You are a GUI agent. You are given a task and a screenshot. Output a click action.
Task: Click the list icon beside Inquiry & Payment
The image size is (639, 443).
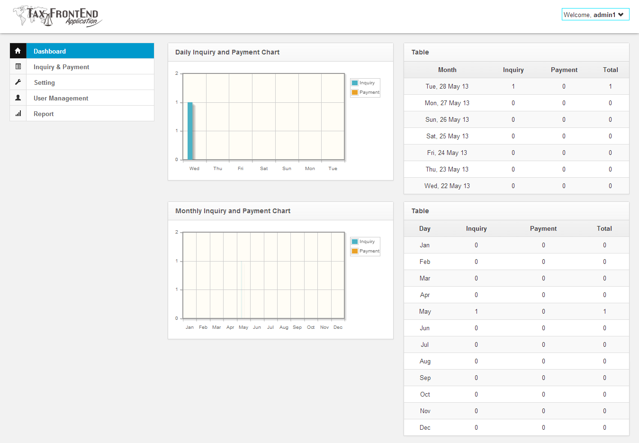[x=18, y=67]
